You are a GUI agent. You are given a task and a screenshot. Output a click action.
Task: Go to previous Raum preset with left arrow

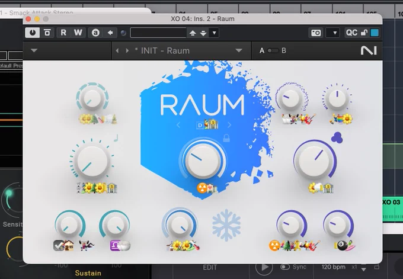[117, 50]
